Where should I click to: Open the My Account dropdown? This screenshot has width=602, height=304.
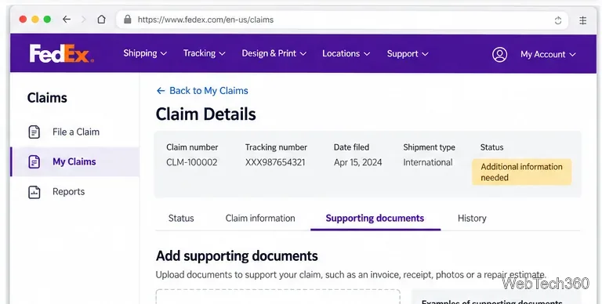click(x=548, y=55)
